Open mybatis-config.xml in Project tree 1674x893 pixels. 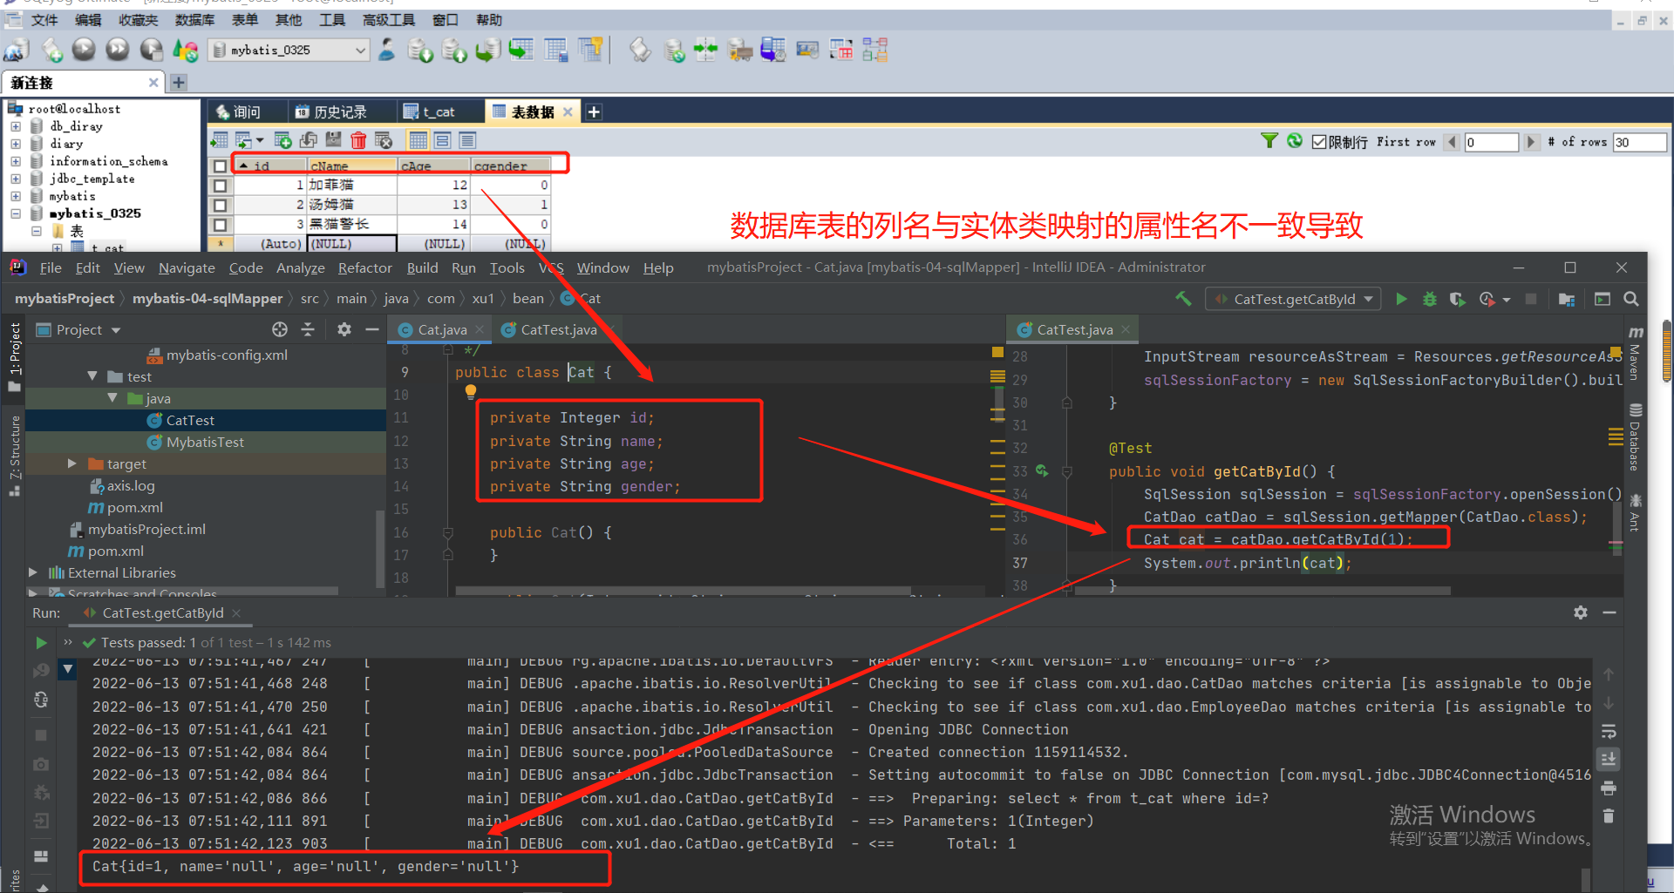coord(227,355)
